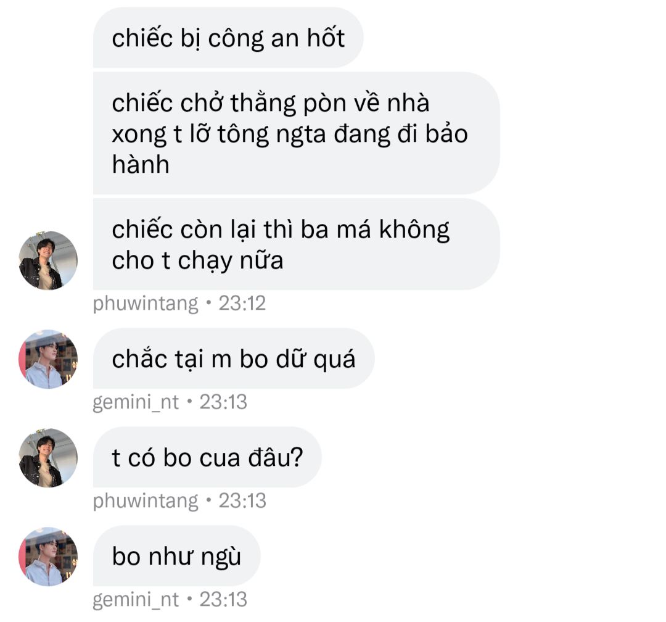Open phuwintang username beside the 23:12 timestamp
Image resolution: width=666 pixels, height=622 pixels.
point(146,304)
